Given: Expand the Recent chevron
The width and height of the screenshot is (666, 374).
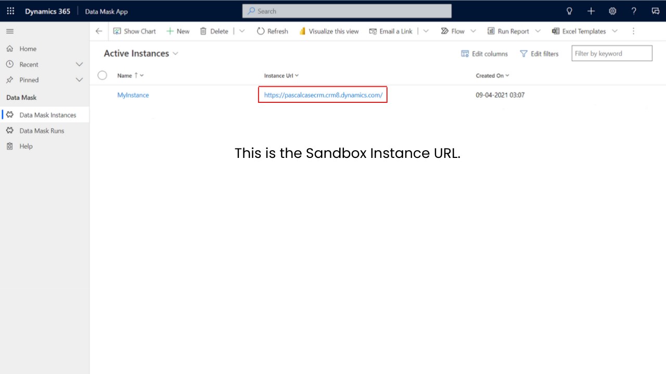Looking at the screenshot, I should [x=80, y=64].
